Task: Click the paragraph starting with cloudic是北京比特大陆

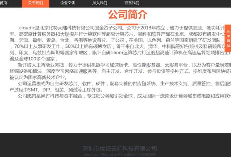Action: (120, 43)
